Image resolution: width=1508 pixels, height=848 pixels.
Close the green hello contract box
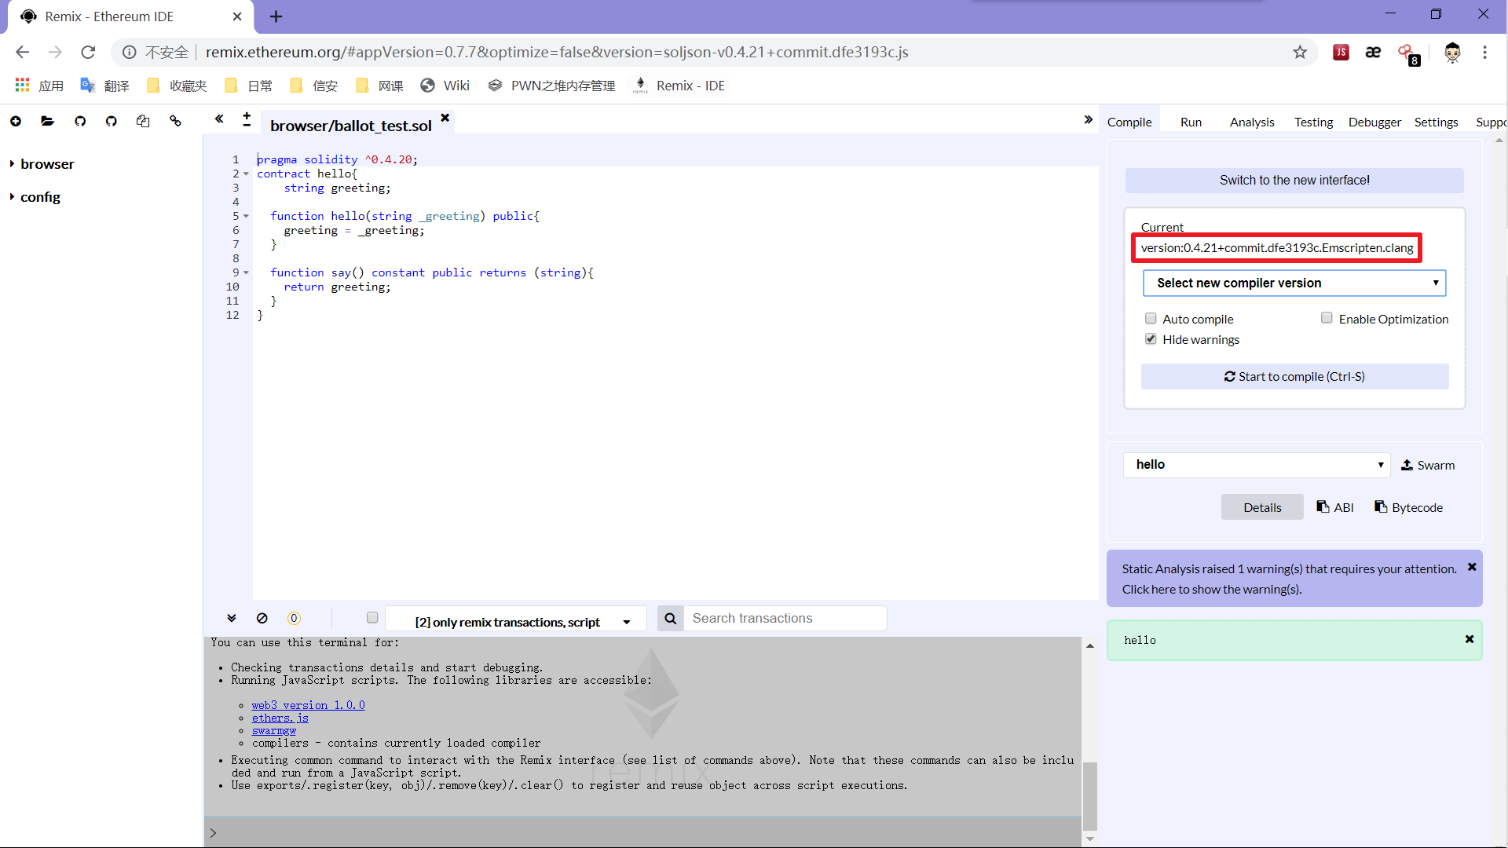(1470, 639)
